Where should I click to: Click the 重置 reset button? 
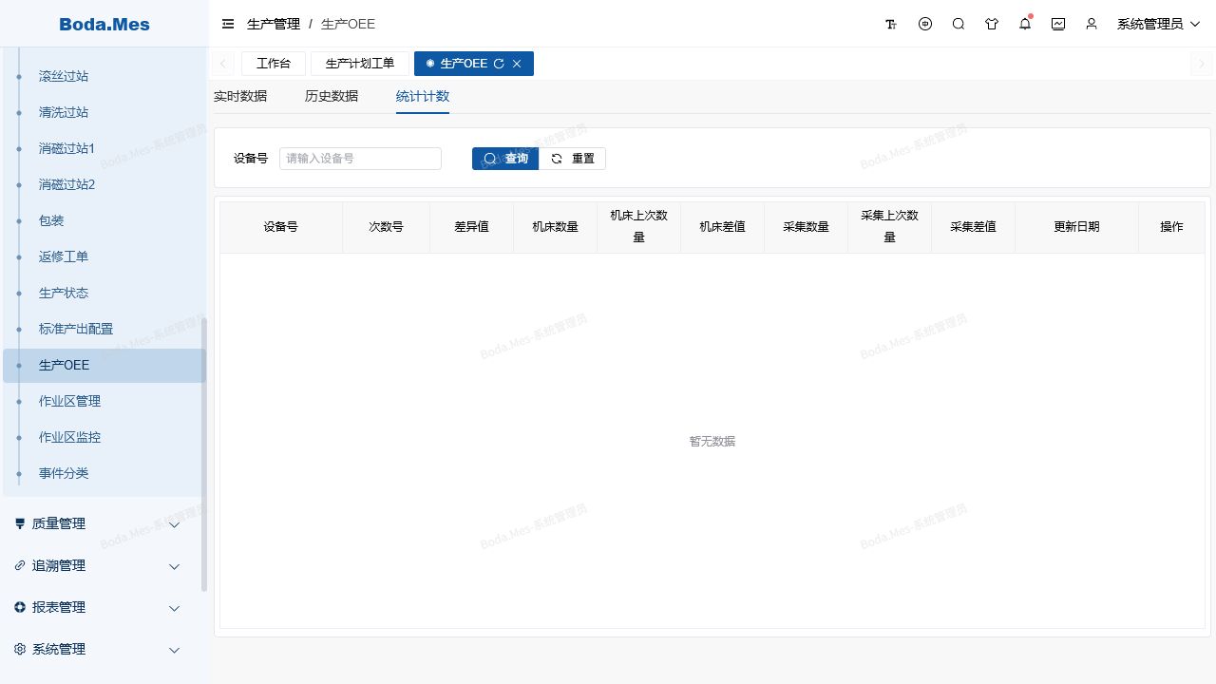[572, 159]
